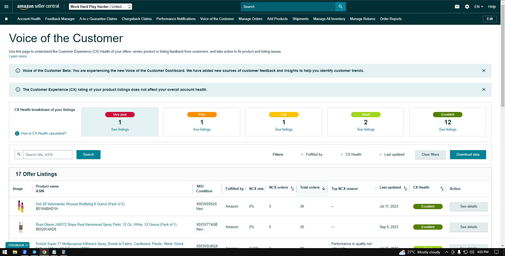Go to the Amazon Seller Central home logo
505x256 pixels.
38,7
